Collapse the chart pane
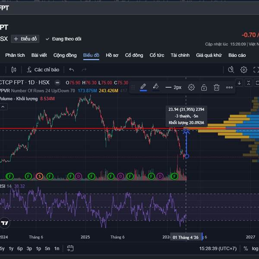 (249, 83)
